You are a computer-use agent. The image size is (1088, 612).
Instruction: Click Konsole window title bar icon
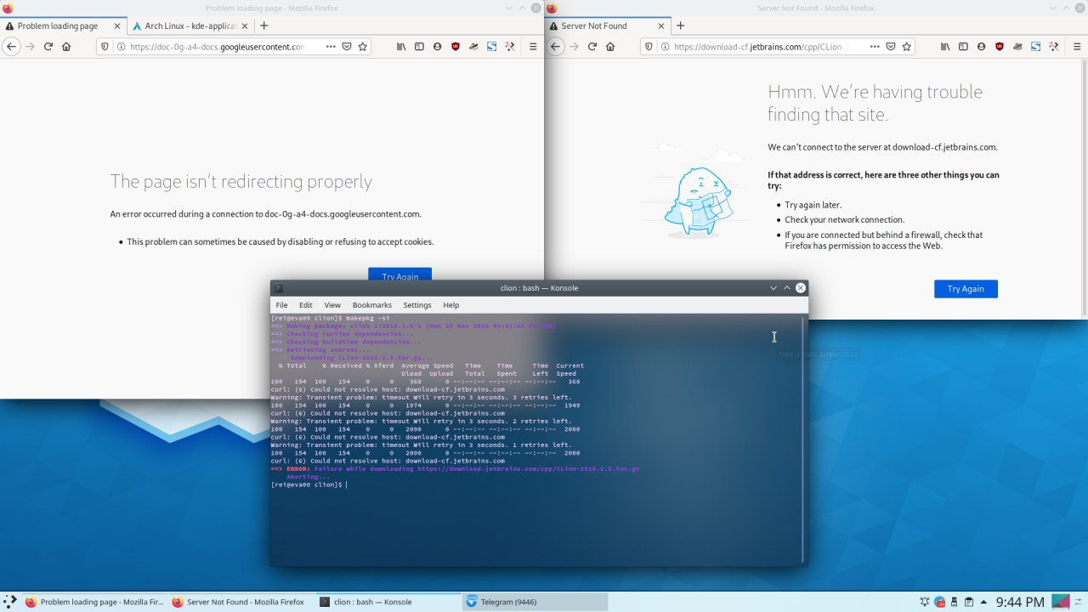click(278, 288)
